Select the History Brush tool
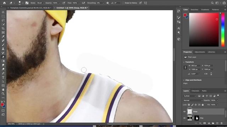The width and height of the screenshot is (227, 127). [x=3, y=53]
